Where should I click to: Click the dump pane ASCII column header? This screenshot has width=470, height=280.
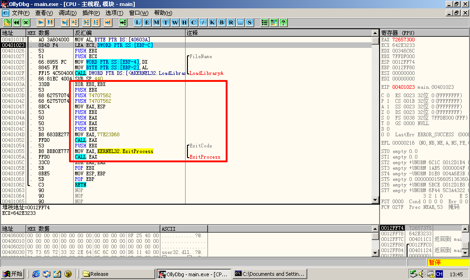click(x=184, y=229)
